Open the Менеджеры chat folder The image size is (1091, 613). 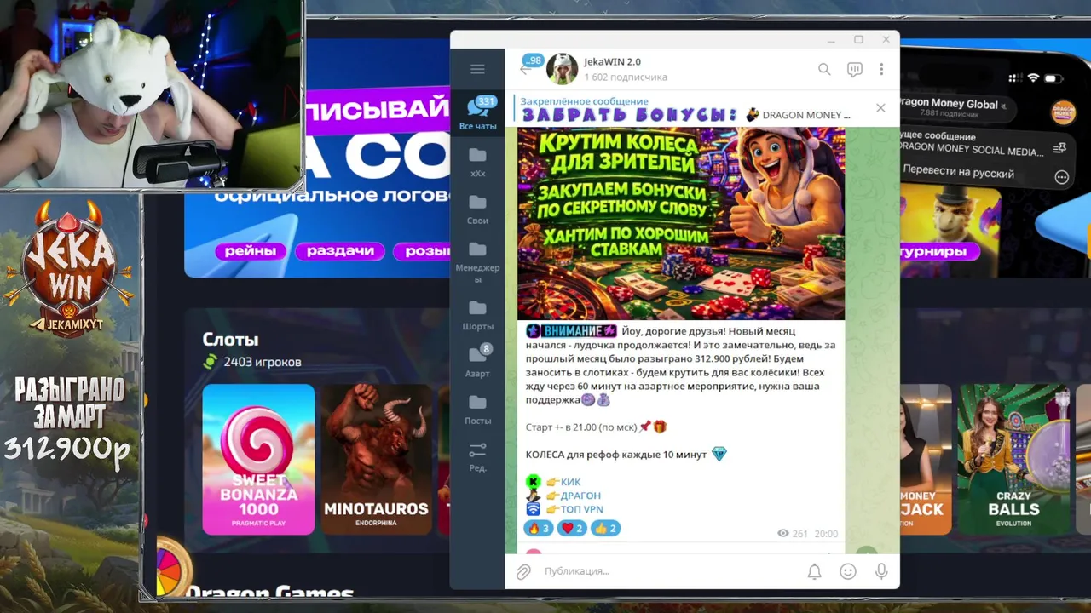coord(477,261)
